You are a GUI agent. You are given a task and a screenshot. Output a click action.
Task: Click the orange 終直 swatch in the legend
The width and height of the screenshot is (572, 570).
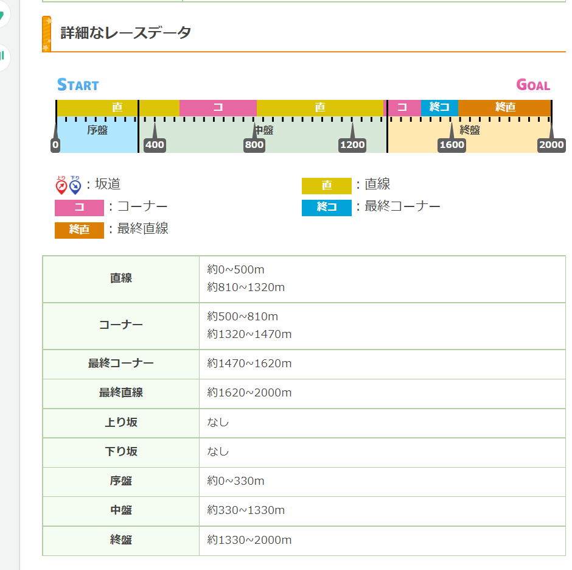pyautogui.click(x=79, y=230)
